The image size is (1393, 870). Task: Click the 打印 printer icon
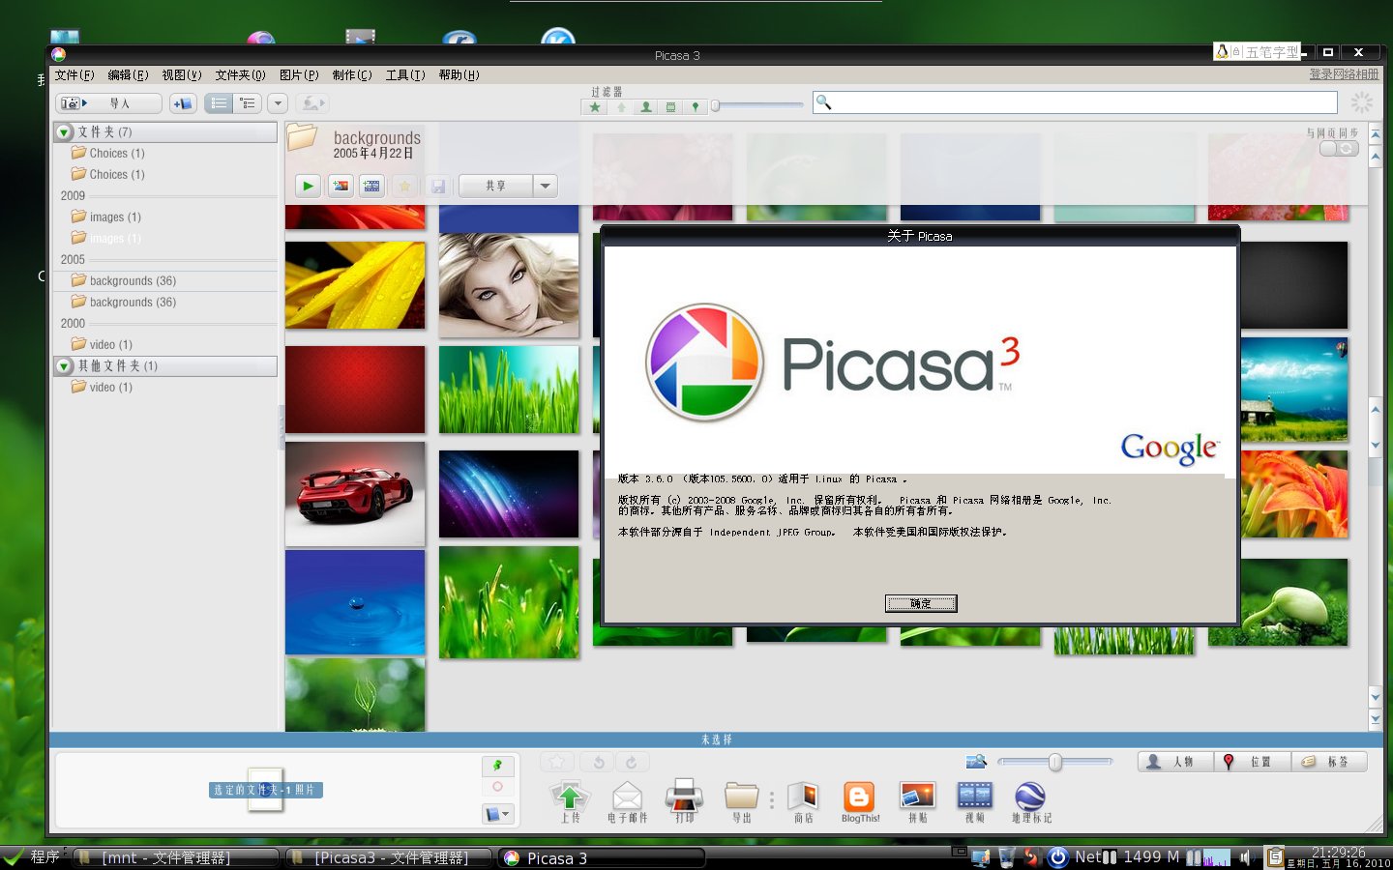[x=684, y=796]
